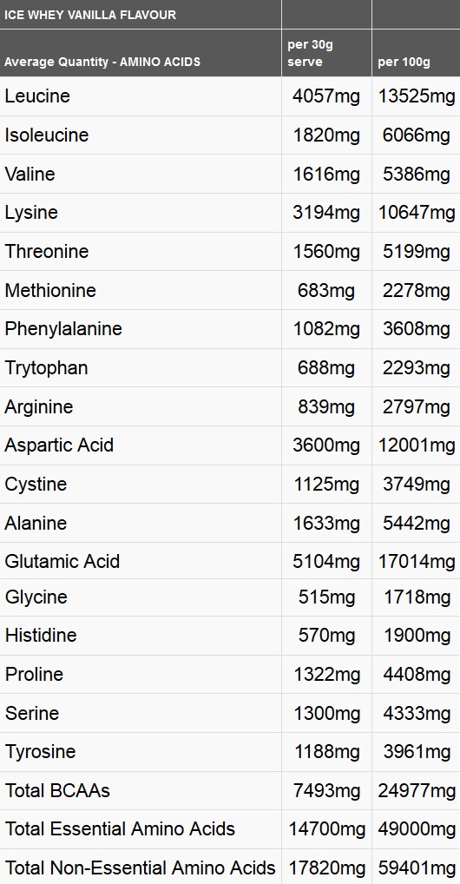This screenshot has width=460, height=884.
Task: Click the Leucine 4057mg value
Action: [325, 96]
